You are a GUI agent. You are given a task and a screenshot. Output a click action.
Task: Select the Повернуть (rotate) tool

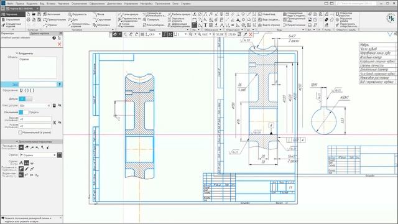(150, 19)
